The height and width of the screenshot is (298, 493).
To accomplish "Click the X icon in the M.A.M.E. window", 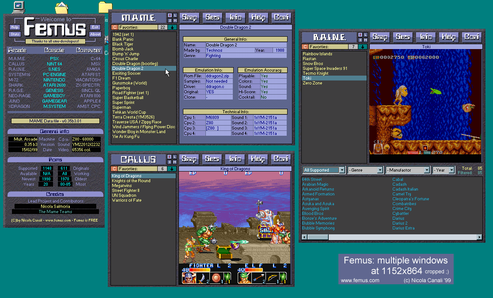I will pyautogui.click(x=170, y=15).
